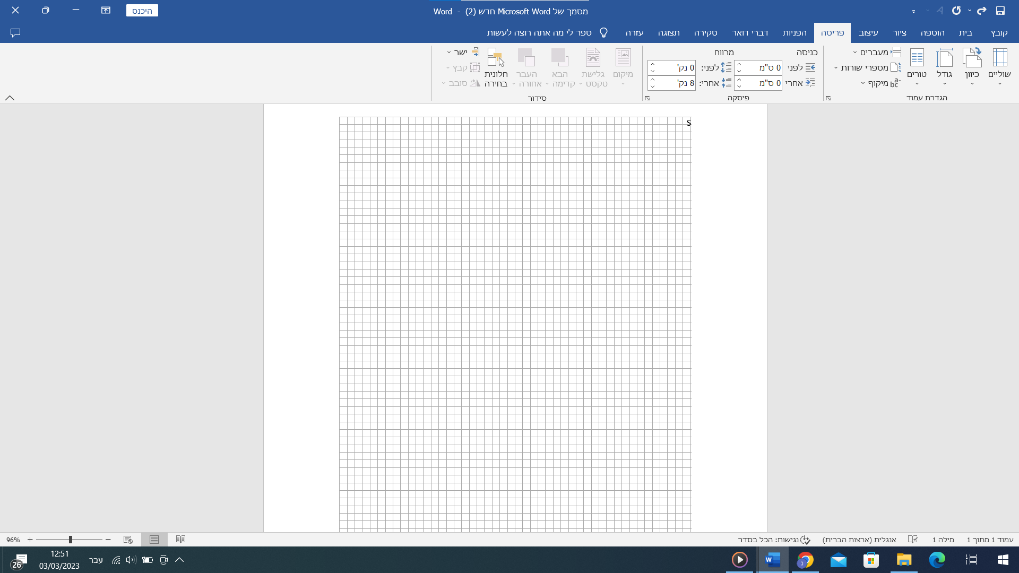Viewport: 1019px width, 573px height.
Task: Increase indent לפני with up arrow
Action: click(739, 64)
